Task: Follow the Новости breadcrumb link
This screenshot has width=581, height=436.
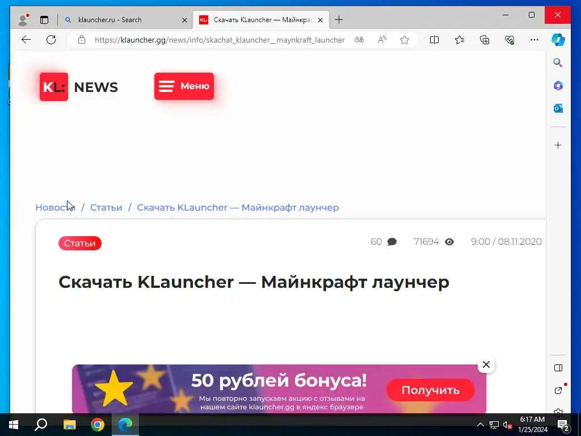Action: click(55, 207)
